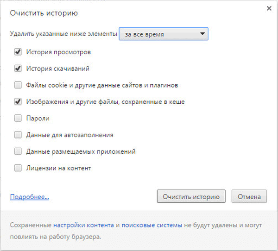
Task: Open the 'за все время' time range dropdown
Action: (x=163, y=34)
